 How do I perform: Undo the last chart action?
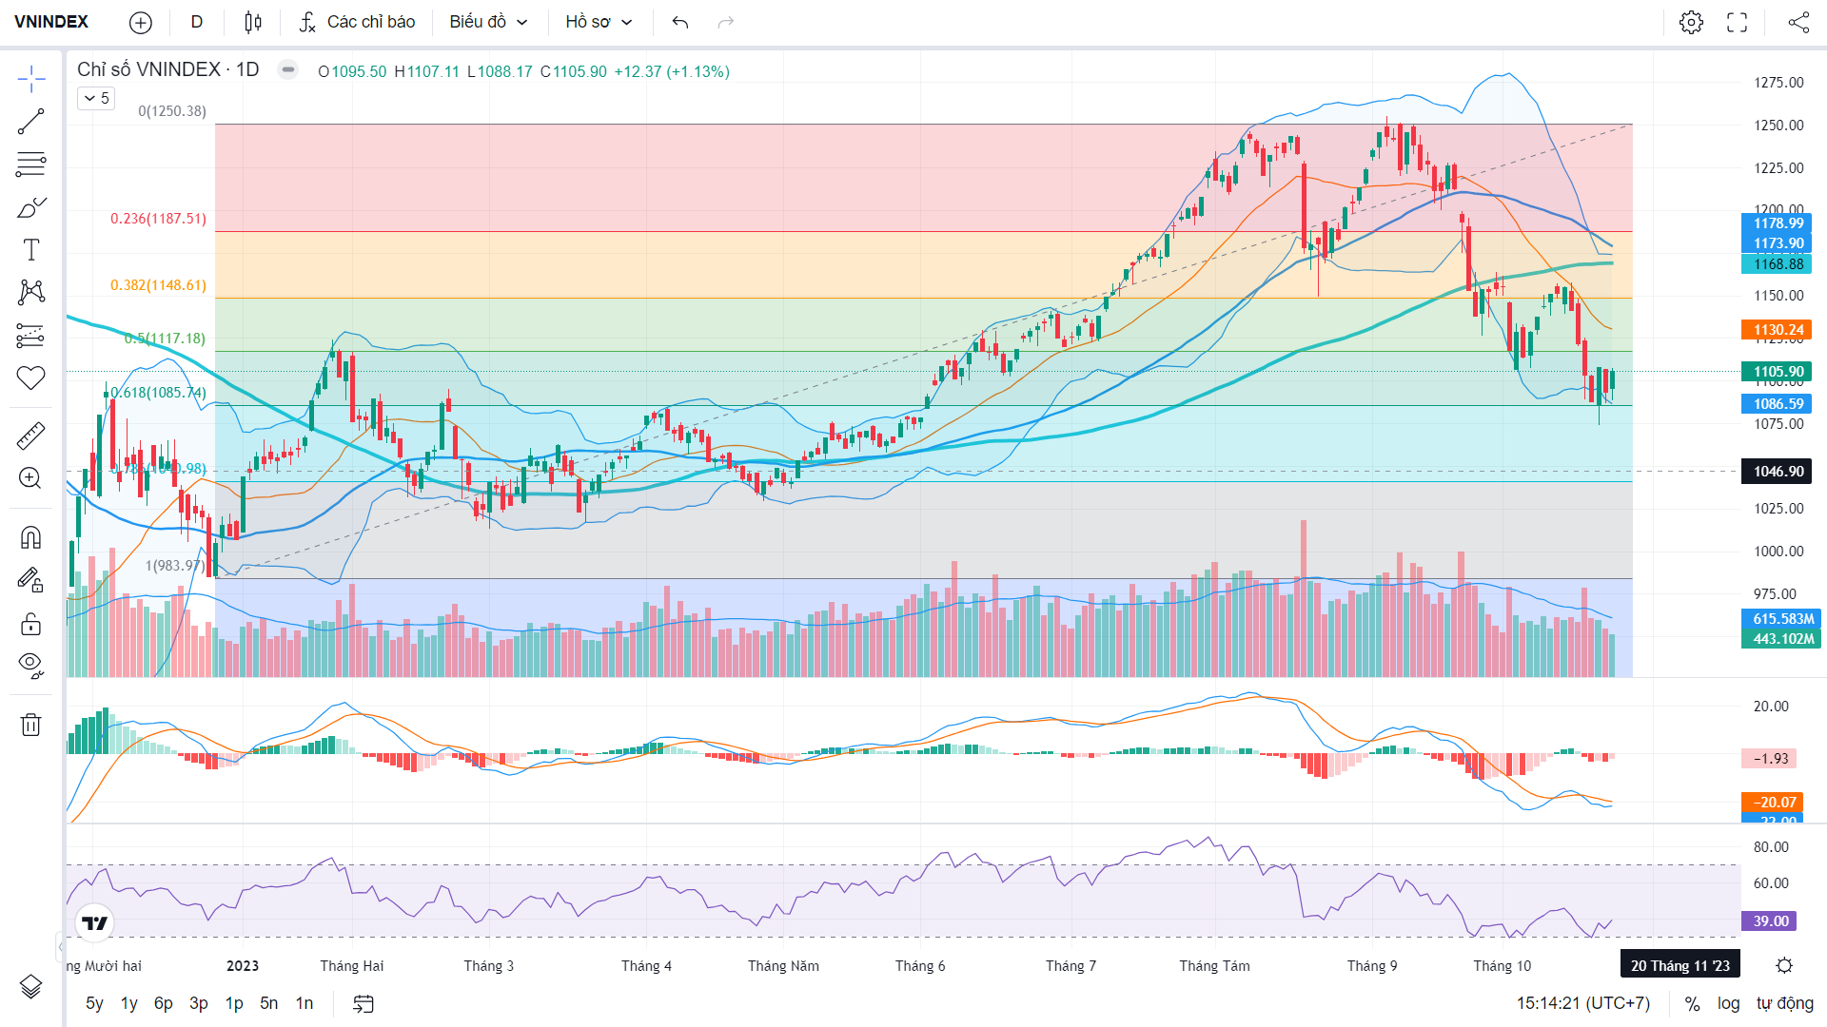click(x=679, y=22)
